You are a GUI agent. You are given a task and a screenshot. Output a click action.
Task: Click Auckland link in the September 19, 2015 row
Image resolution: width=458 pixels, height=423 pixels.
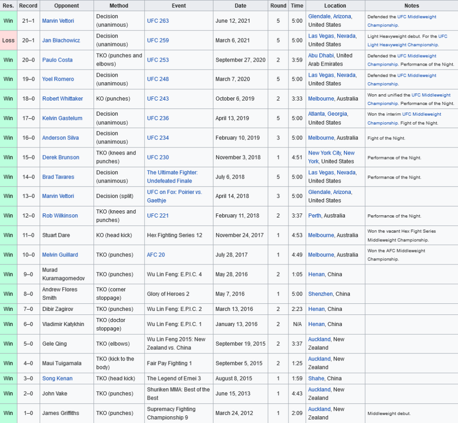point(319,339)
